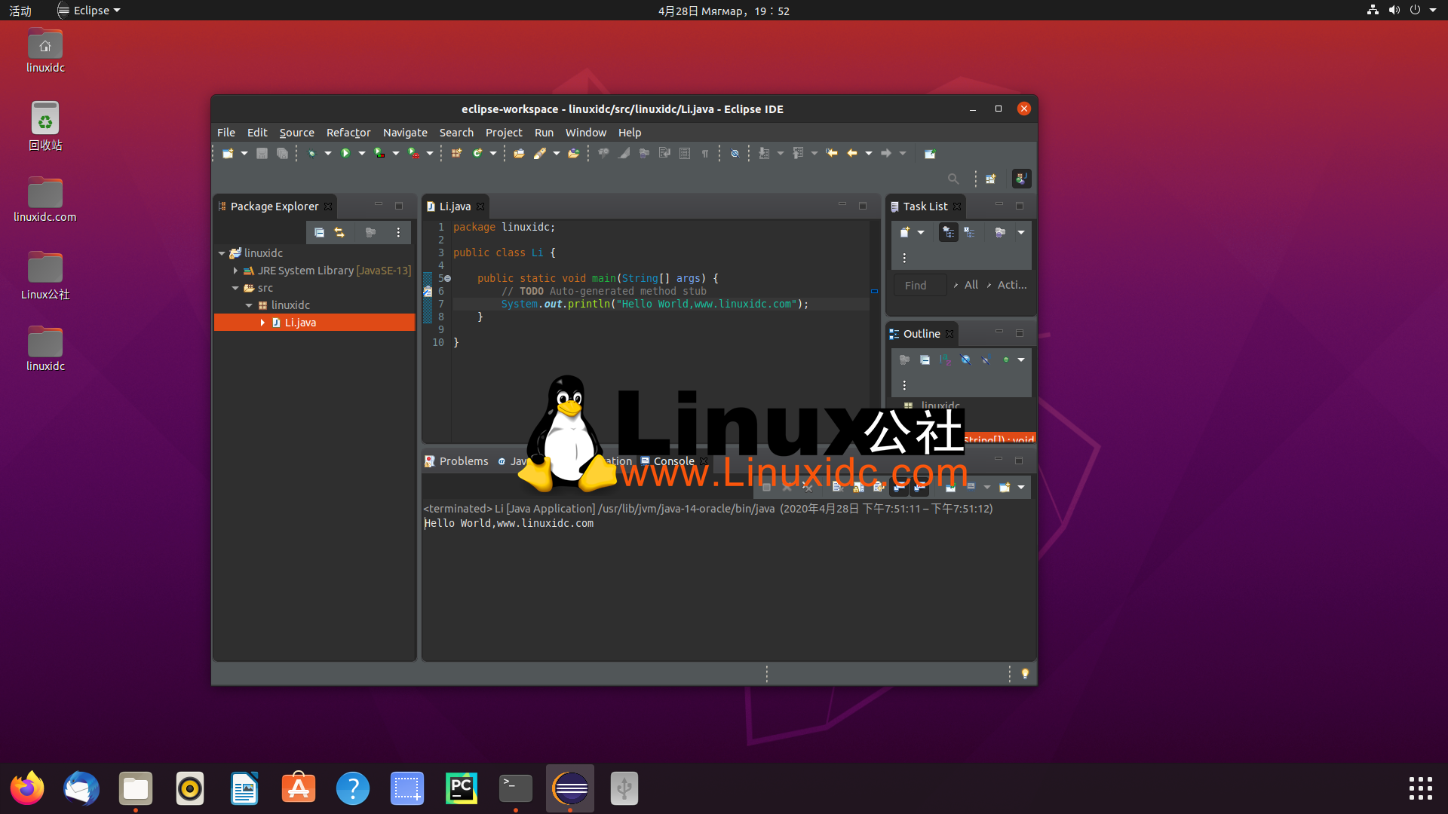The width and height of the screenshot is (1448, 814).
Task: Click Open Console icon
Action: (1005, 487)
